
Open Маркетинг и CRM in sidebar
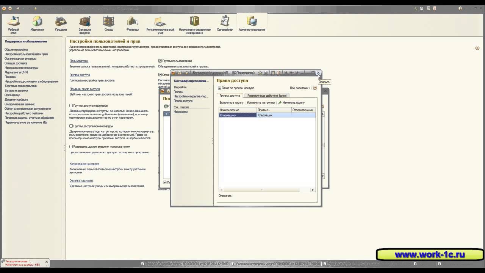[16, 72]
